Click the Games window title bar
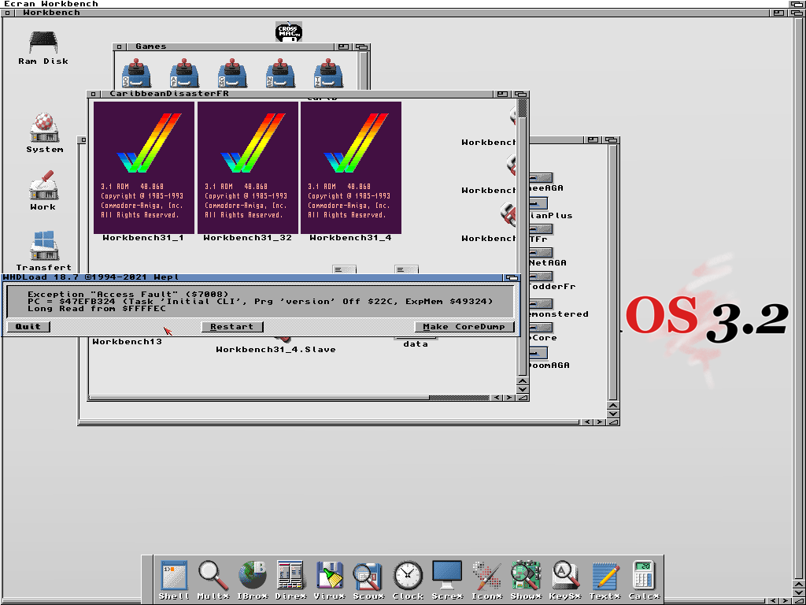 coord(231,46)
